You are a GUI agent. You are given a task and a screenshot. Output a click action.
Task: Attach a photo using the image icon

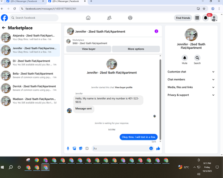coord(74,148)
